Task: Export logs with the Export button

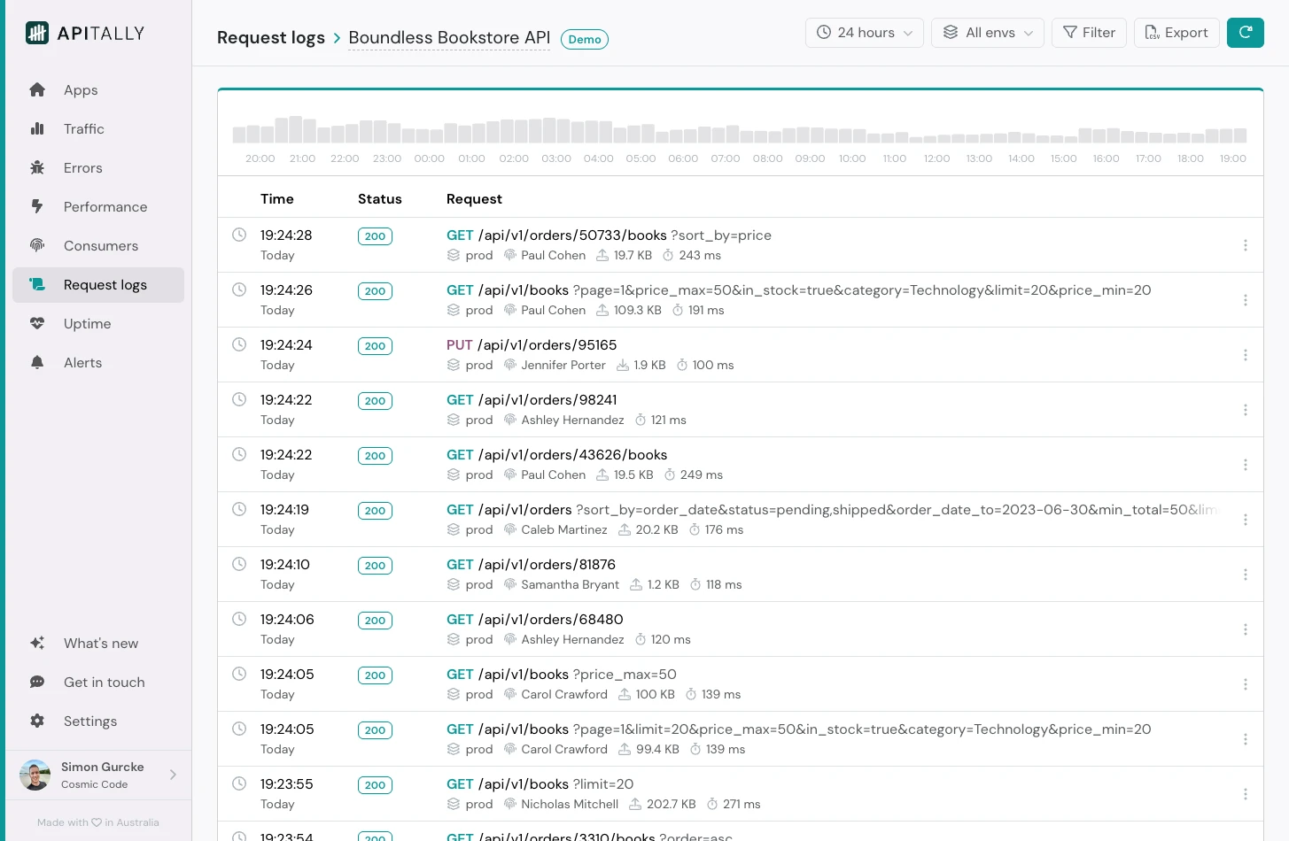Action: [x=1176, y=33]
